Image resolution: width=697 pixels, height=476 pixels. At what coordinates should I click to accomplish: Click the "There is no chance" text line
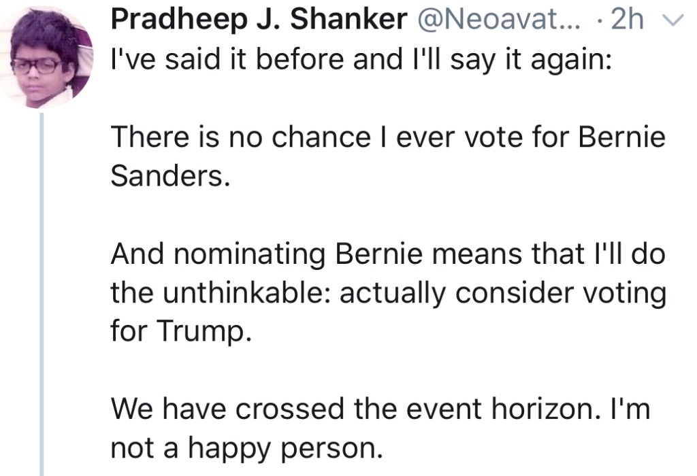click(387, 137)
